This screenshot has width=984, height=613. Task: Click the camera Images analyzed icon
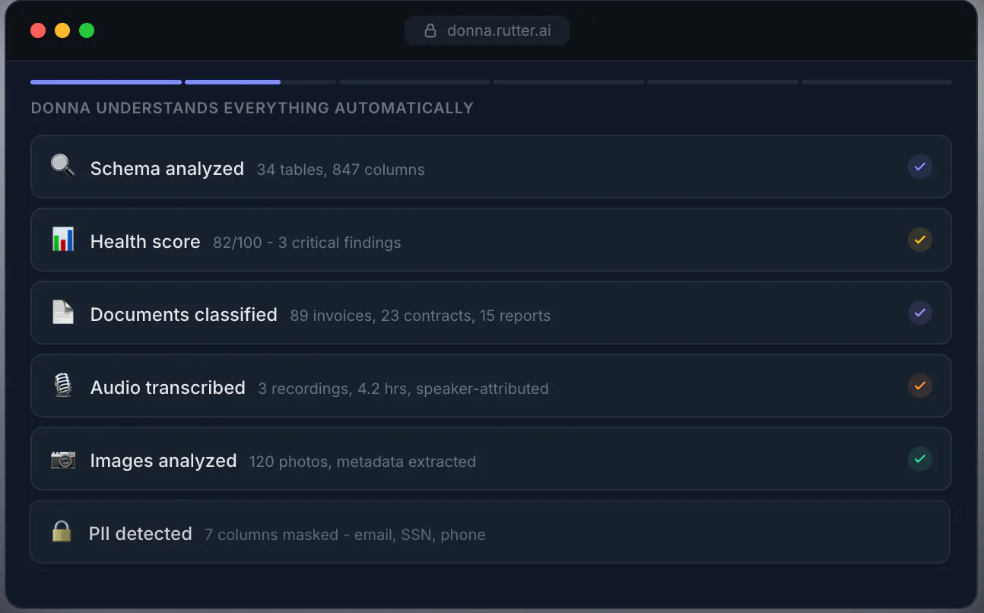(62, 459)
